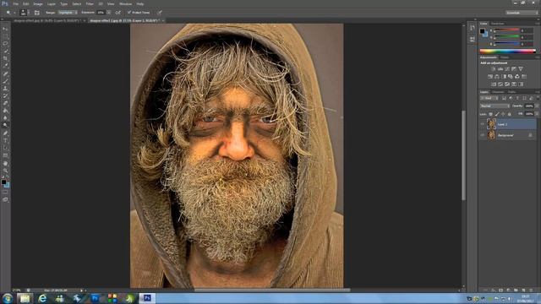Add a Vibrance adjustment
Viewport: 541px width, 304px height.
coord(521,69)
